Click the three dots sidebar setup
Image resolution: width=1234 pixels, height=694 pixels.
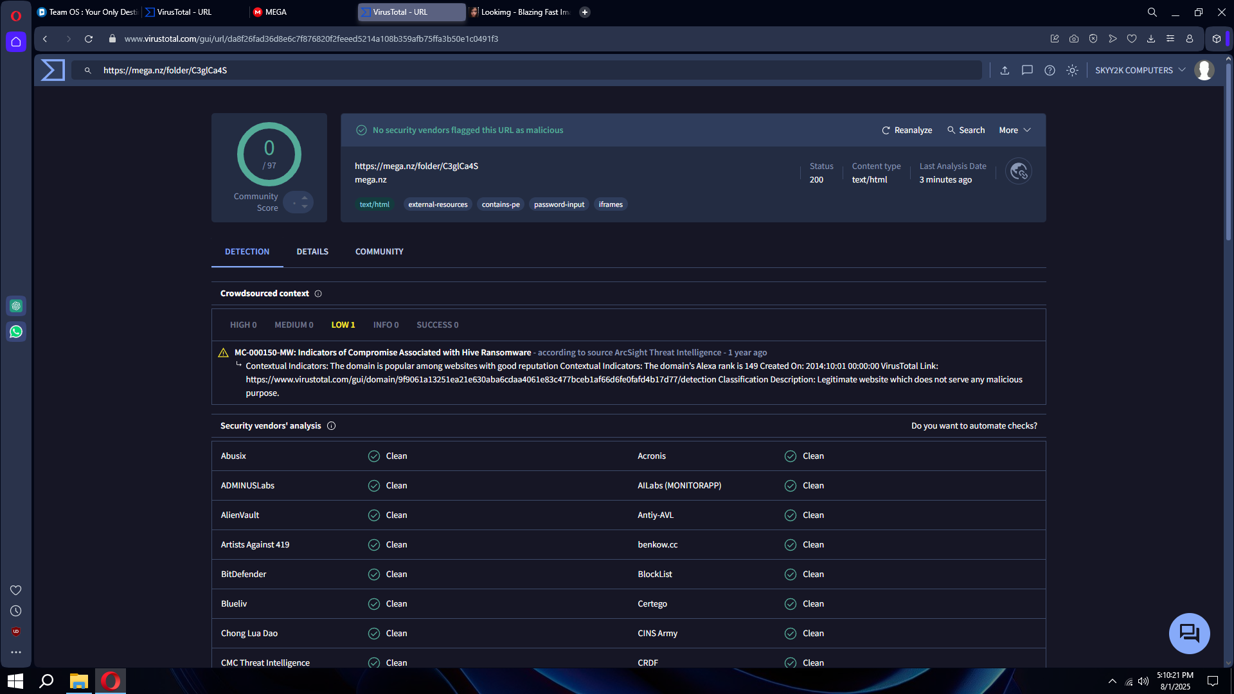[16, 652]
